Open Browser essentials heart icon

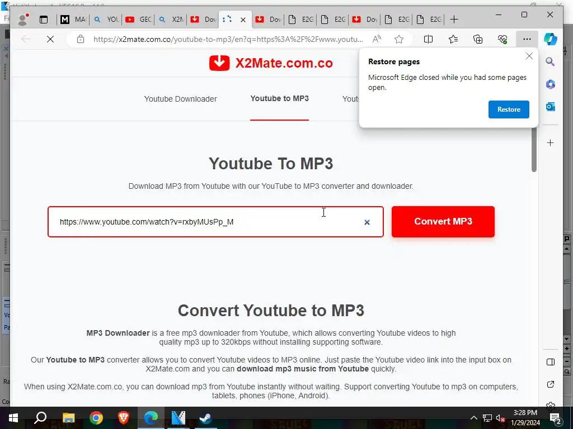click(x=502, y=39)
